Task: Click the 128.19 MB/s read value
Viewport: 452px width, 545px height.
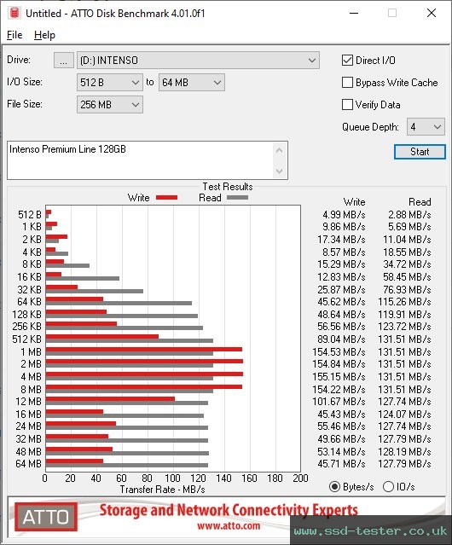Action: (x=404, y=451)
